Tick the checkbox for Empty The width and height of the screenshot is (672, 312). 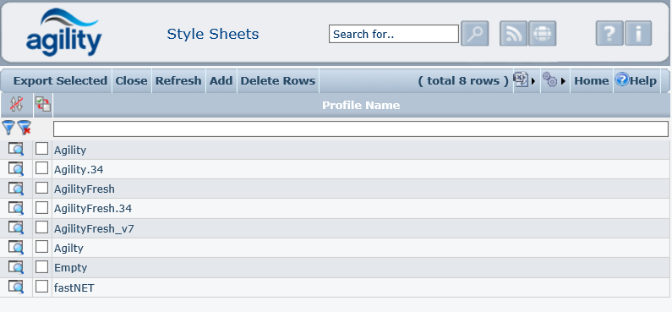41,266
